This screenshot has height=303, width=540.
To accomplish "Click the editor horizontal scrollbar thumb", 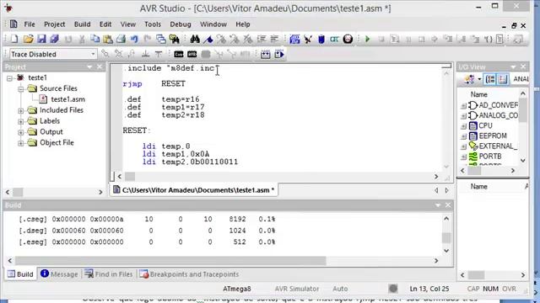I will click(x=130, y=177).
